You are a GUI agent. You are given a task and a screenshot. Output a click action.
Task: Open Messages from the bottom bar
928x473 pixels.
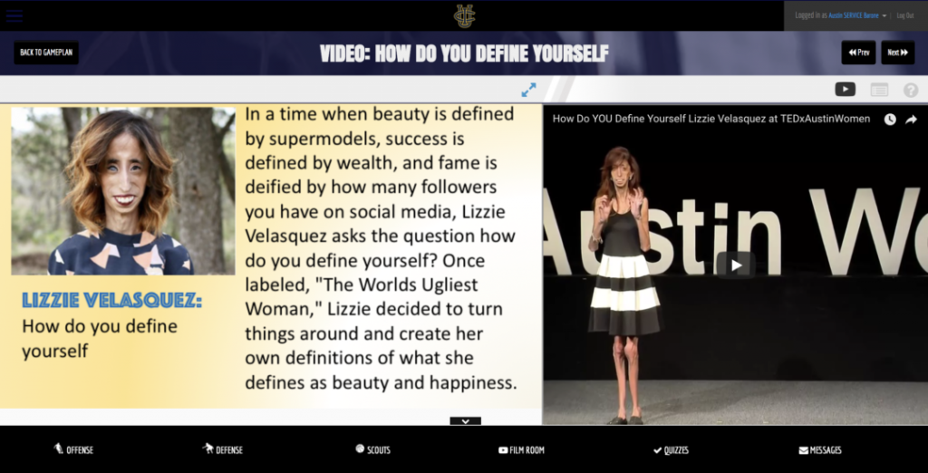[x=820, y=449]
